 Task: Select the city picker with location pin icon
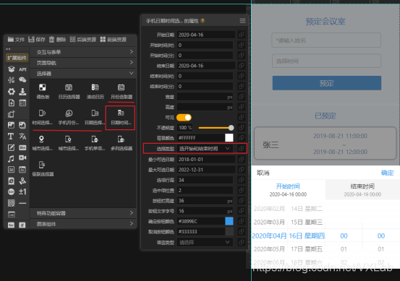tap(42, 143)
